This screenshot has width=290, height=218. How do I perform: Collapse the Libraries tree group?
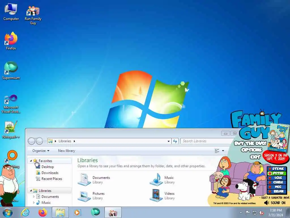[x=31, y=190]
